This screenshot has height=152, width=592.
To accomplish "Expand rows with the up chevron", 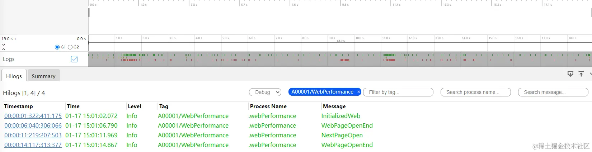I will [x=4, y=49].
